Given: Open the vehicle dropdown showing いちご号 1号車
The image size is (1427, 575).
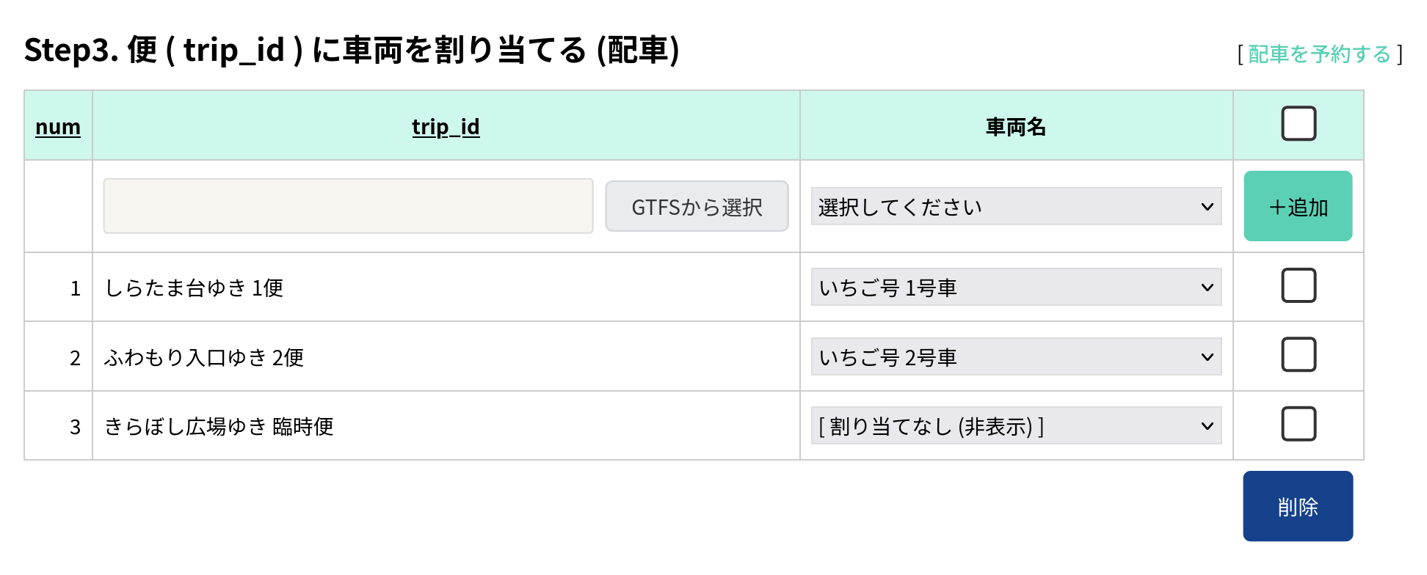Looking at the screenshot, I should pos(1015,287).
